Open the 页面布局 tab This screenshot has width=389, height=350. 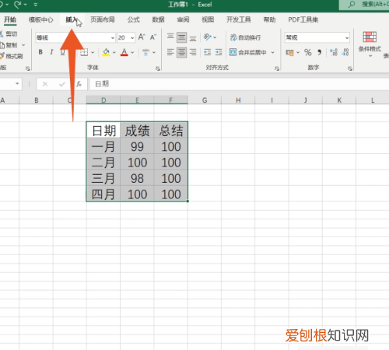click(x=103, y=19)
